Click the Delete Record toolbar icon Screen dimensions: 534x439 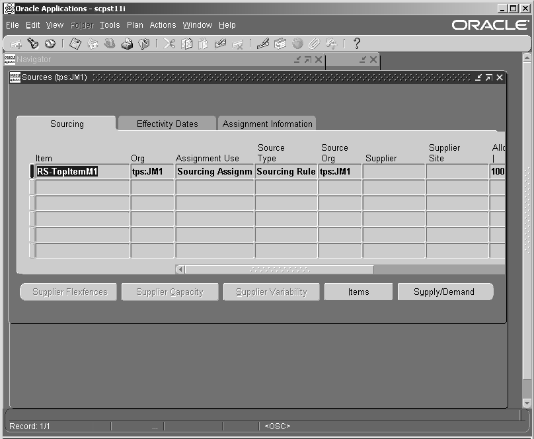[238, 44]
